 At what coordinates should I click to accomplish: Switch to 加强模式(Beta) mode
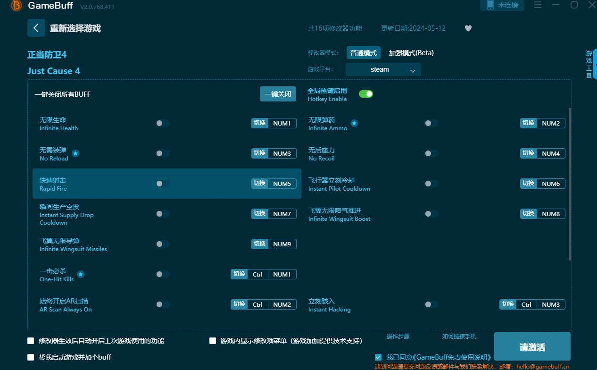coord(410,53)
